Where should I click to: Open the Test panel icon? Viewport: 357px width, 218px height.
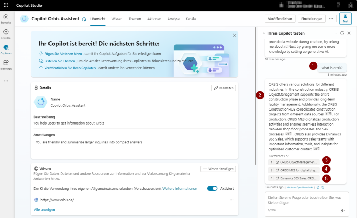coord(345,19)
